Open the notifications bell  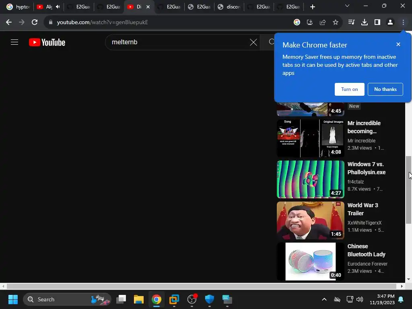(401, 299)
